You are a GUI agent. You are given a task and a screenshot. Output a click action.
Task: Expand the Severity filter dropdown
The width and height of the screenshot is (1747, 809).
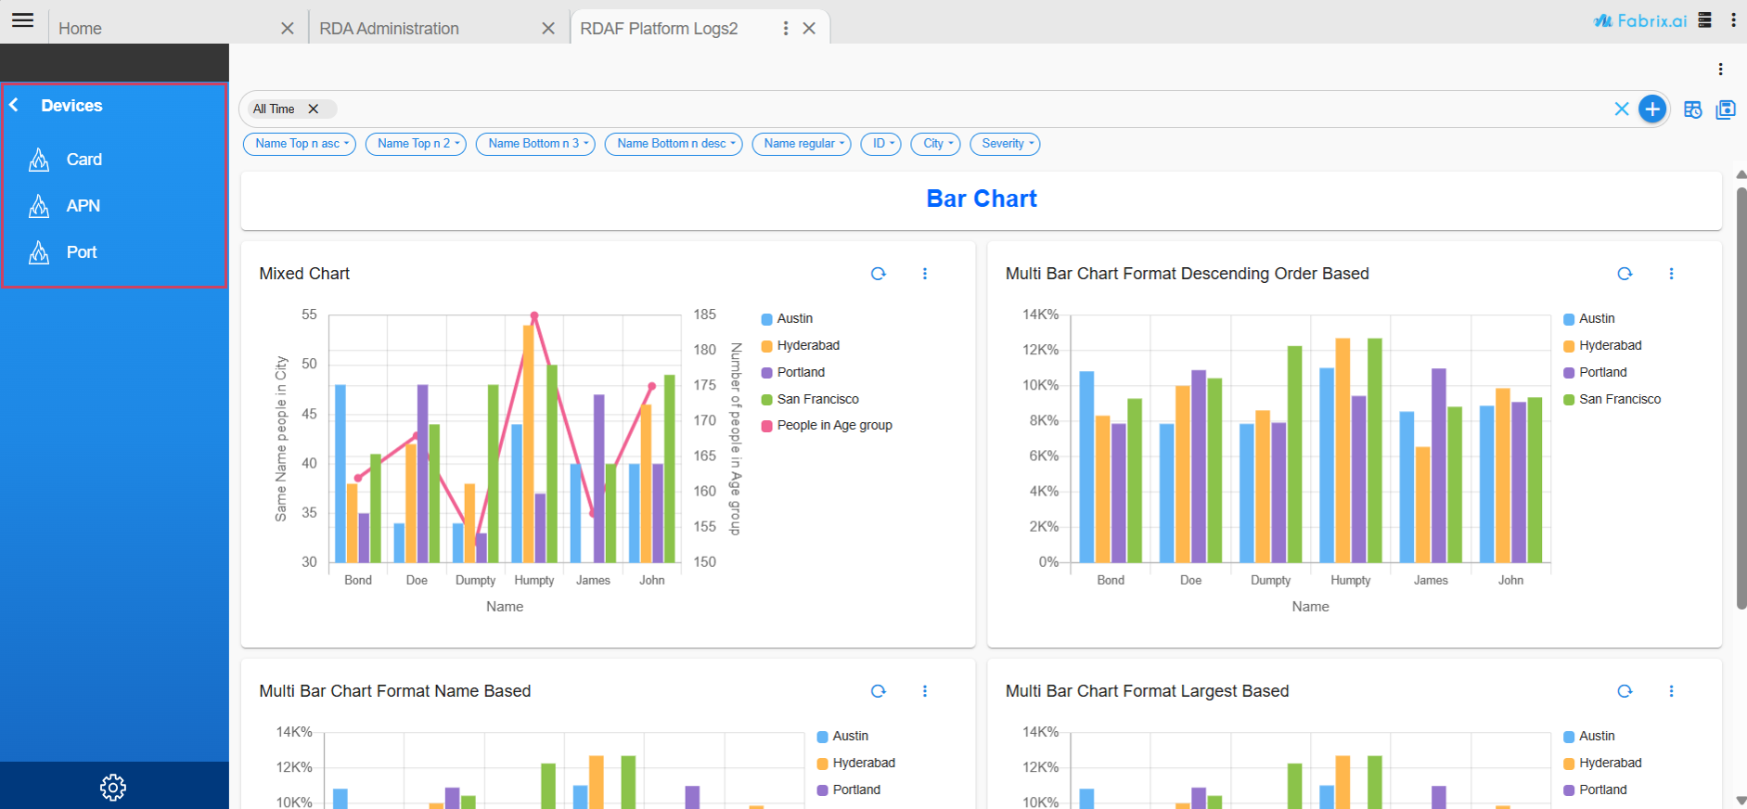coord(1004,144)
